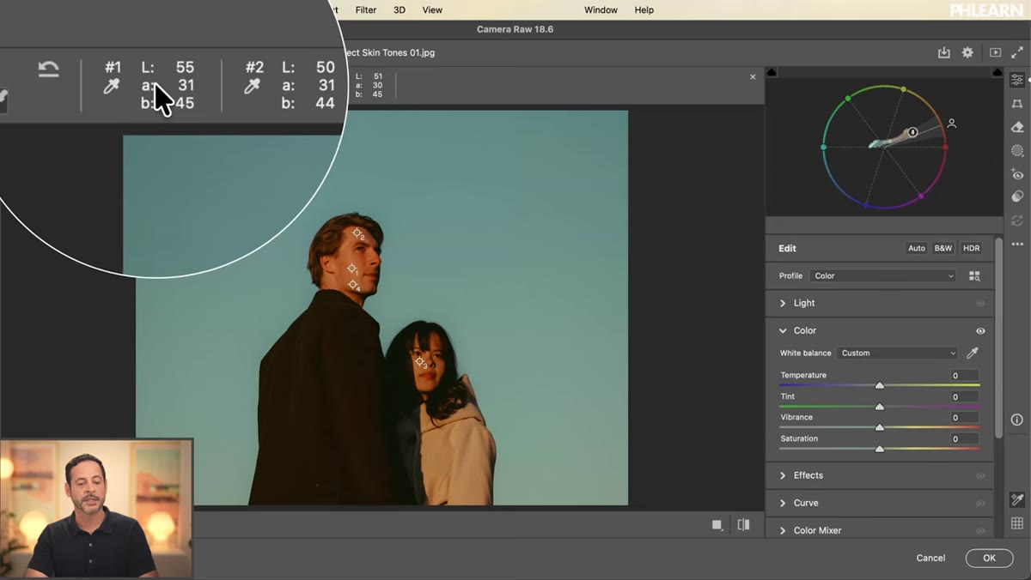Click the vectorscope skin tone marker
The image size is (1031, 580).
click(912, 132)
